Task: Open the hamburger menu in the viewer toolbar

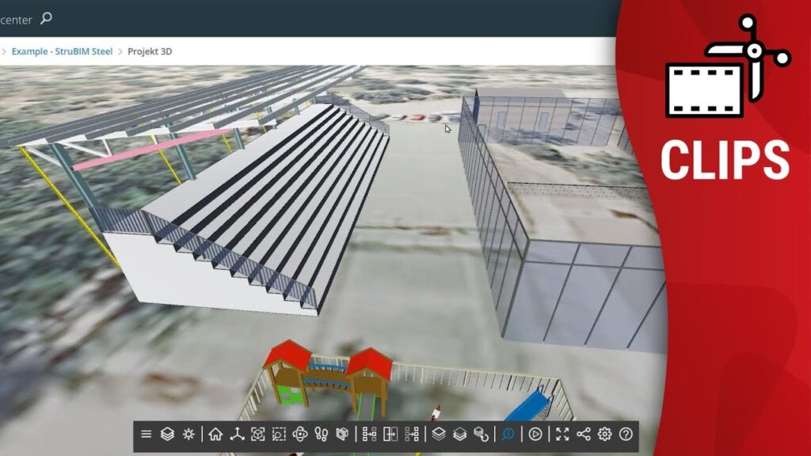Action: (x=146, y=434)
